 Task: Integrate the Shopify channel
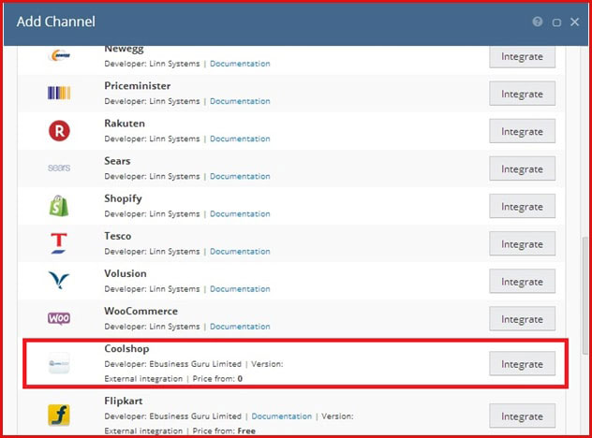click(522, 206)
